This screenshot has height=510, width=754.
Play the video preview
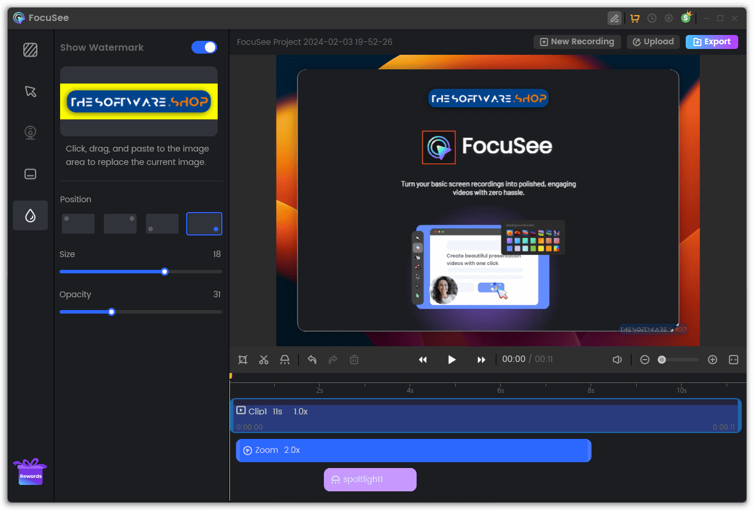452,360
